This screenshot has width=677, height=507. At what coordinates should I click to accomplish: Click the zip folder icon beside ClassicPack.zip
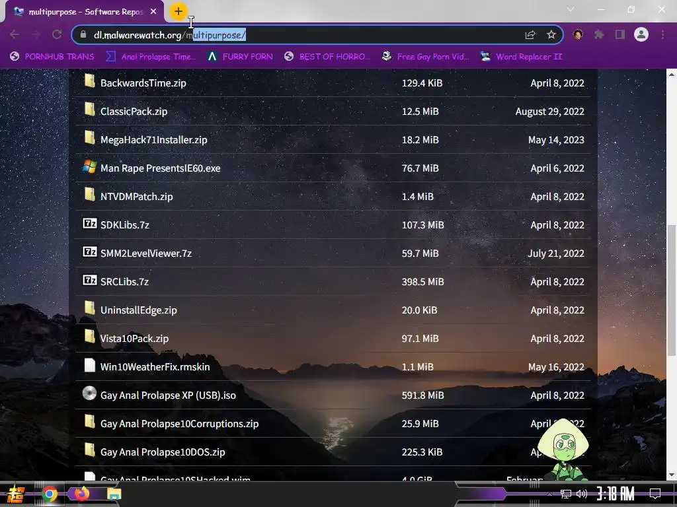(89, 109)
